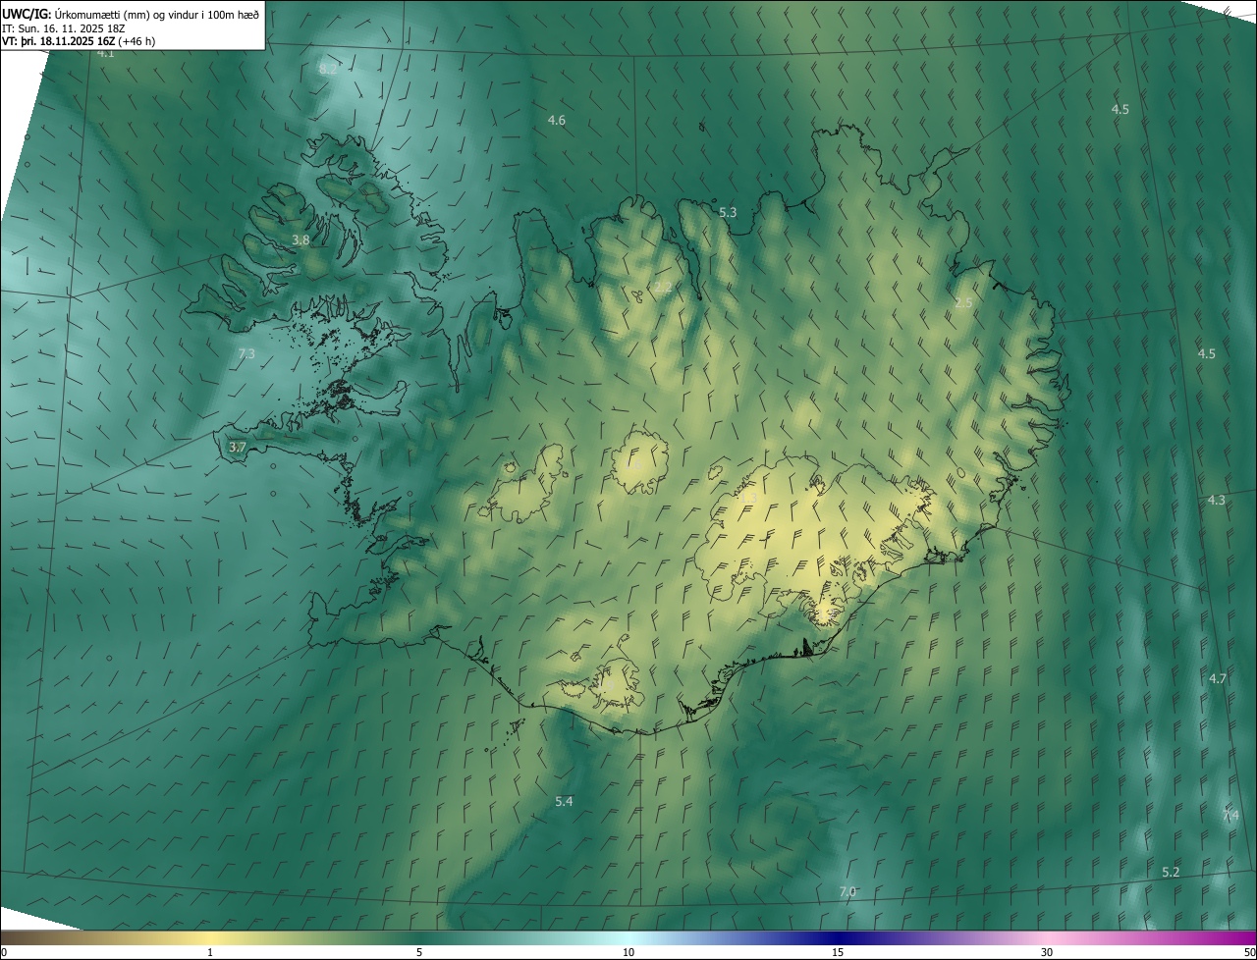1257x960 pixels.
Task: Click the 1 tick label on the colour scale
Action: 210,953
